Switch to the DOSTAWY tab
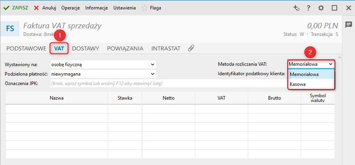Viewport: 355px width, 165px height. (x=85, y=48)
